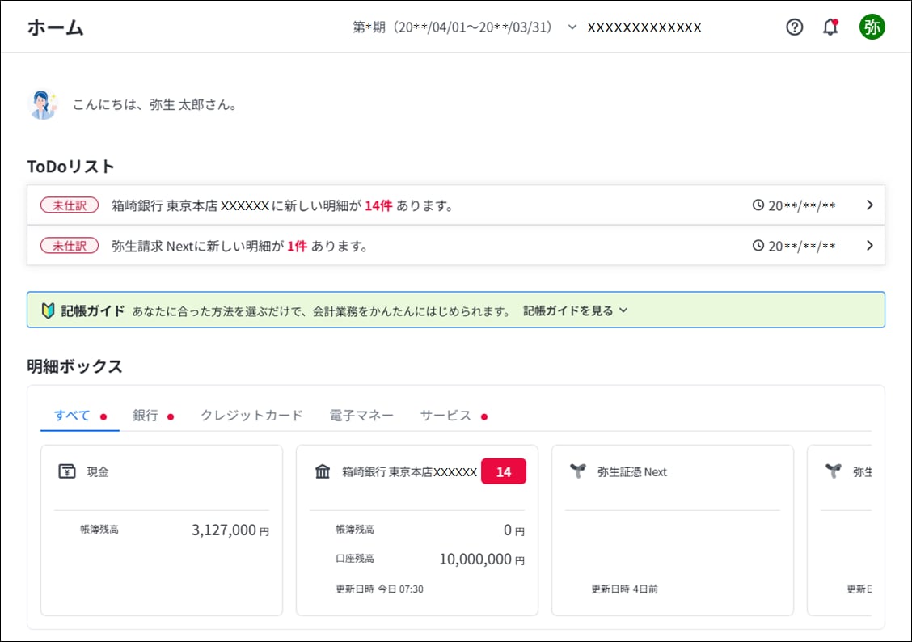Click the ToDoリスト heading
The width and height of the screenshot is (912, 642).
point(70,167)
